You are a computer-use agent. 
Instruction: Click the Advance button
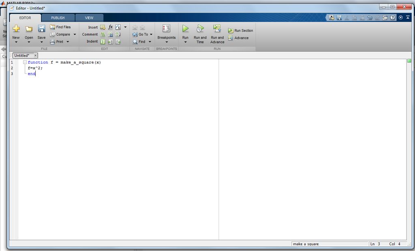tap(238, 38)
